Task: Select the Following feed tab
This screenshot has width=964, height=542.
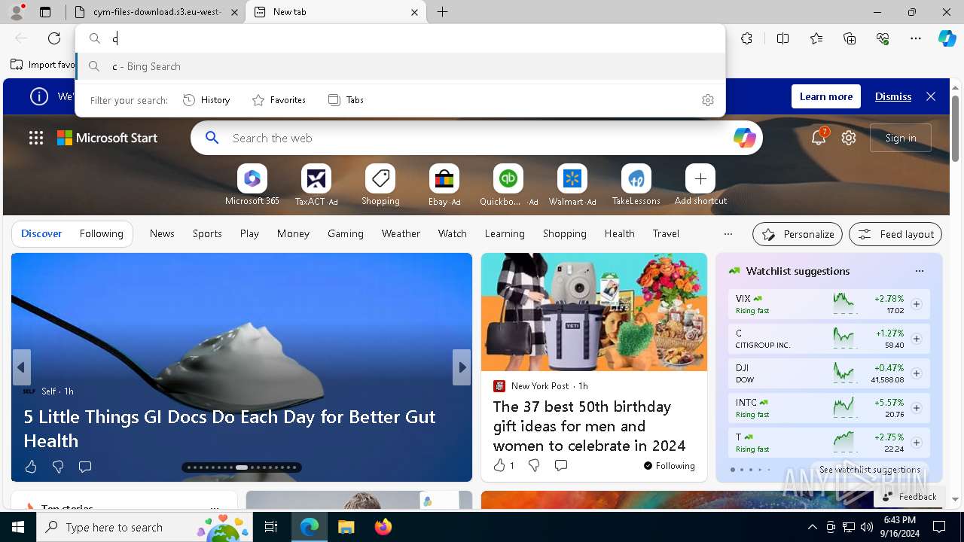Action: pos(101,233)
